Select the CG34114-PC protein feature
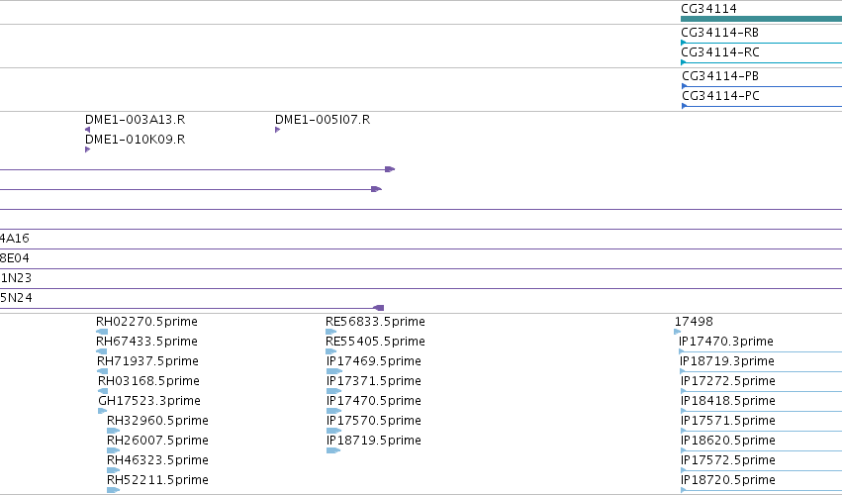This screenshot has width=842, height=495. point(762,106)
